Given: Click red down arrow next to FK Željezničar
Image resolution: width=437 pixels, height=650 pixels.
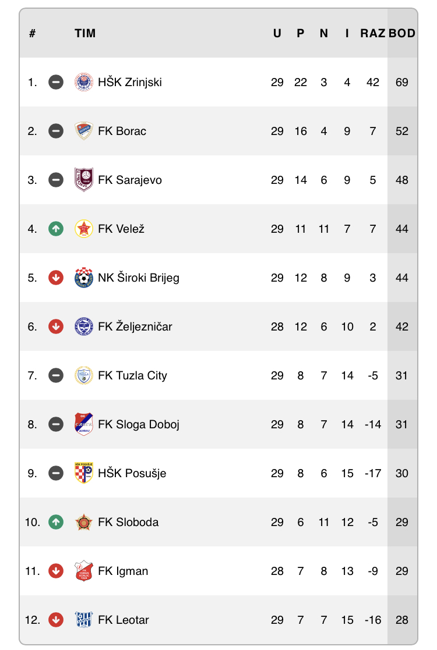Looking at the screenshot, I should (x=56, y=326).
